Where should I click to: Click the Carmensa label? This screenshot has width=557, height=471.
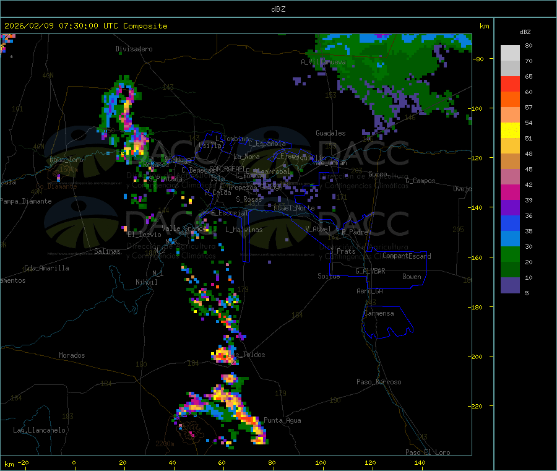pos(379,313)
